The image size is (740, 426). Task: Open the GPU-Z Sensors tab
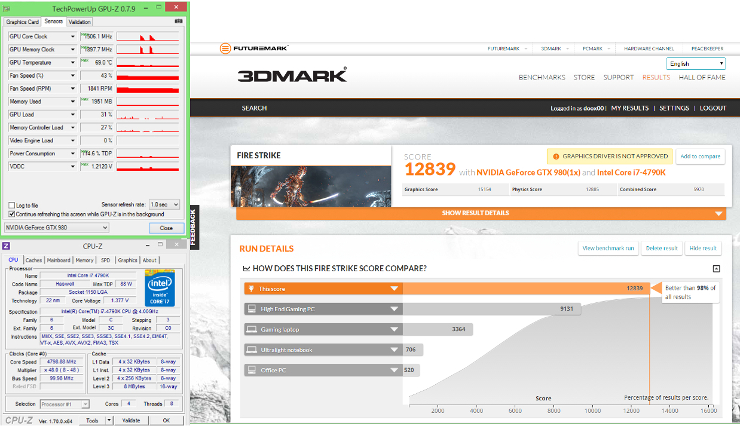pos(53,22)
